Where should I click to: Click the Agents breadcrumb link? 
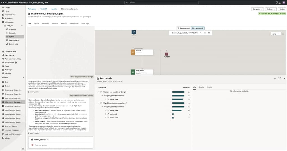[54, 9]
